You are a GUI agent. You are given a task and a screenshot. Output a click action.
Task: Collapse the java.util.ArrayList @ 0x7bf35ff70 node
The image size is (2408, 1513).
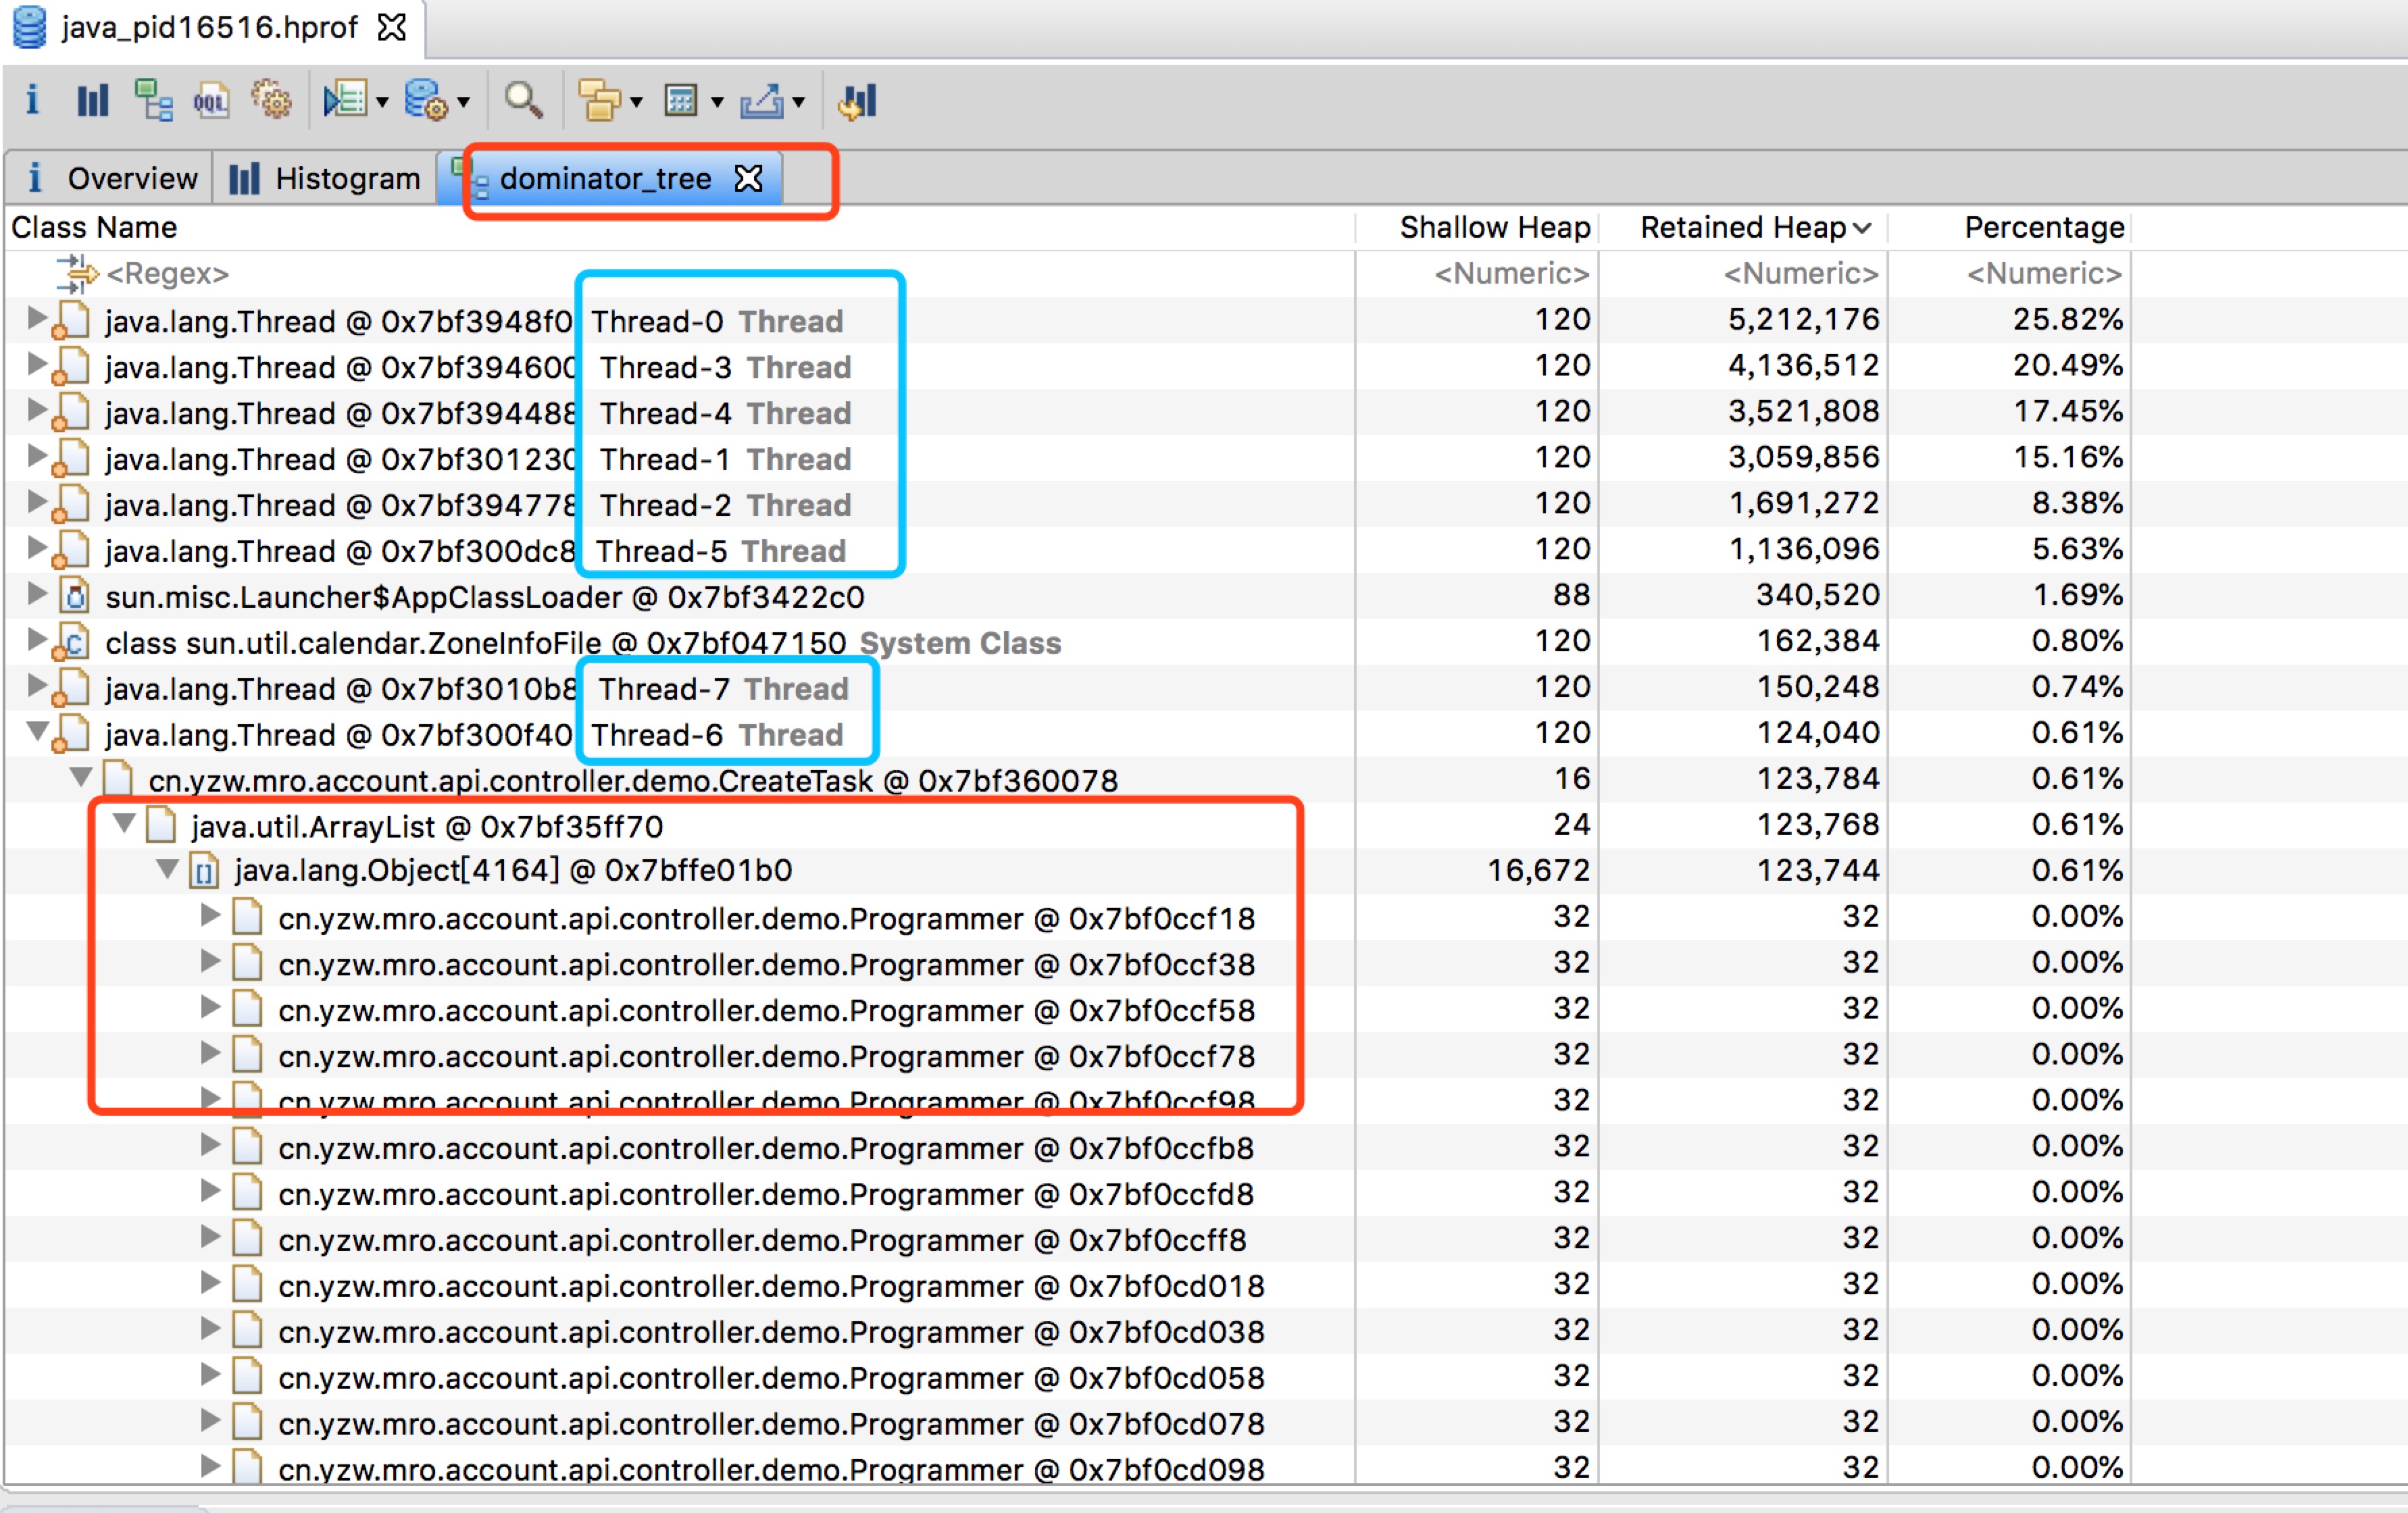(124, 823)
